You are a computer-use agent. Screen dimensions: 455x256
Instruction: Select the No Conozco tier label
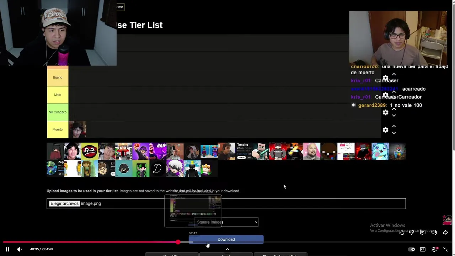tap(58, 112)
